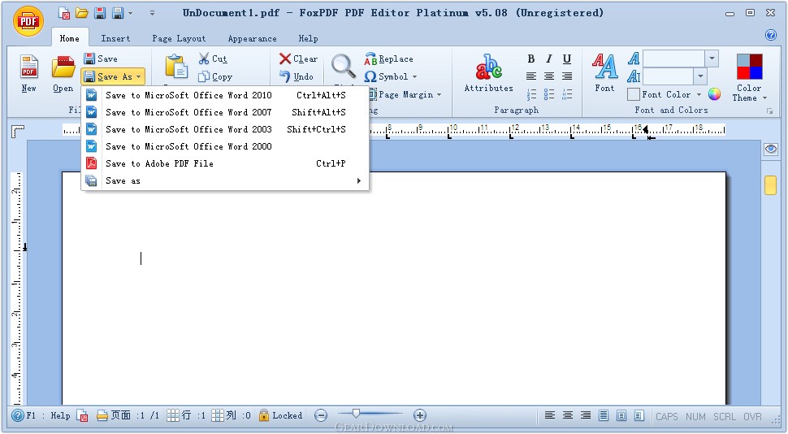Click the ruler corner tab-stop icon
This screenshot has height=434, width=788.
(x=18, y=132)
